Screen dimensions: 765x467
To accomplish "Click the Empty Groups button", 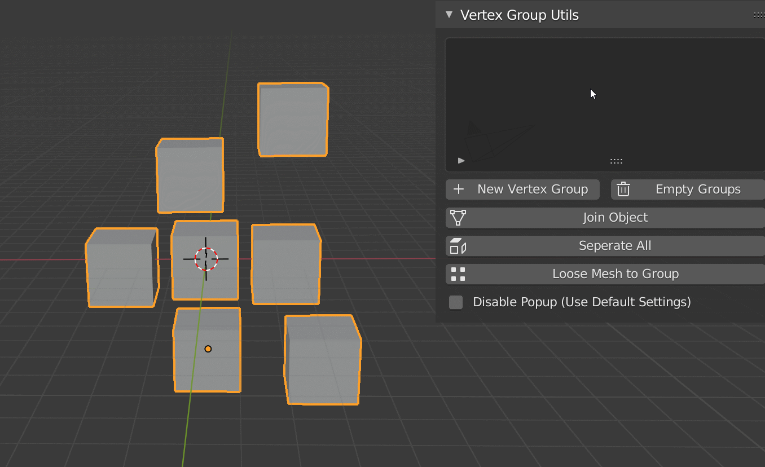I will point(698,189).
